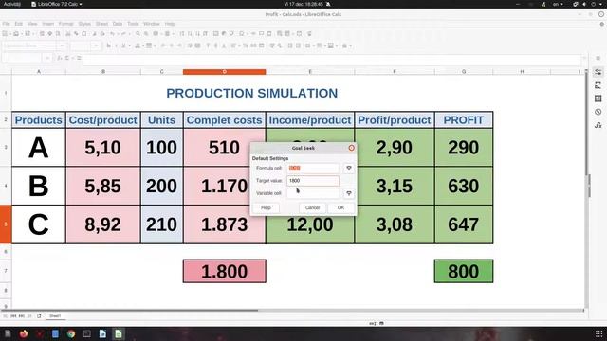Select cell with total profit 800
This screenshot has height=341, width=607.
click(464, 271)
